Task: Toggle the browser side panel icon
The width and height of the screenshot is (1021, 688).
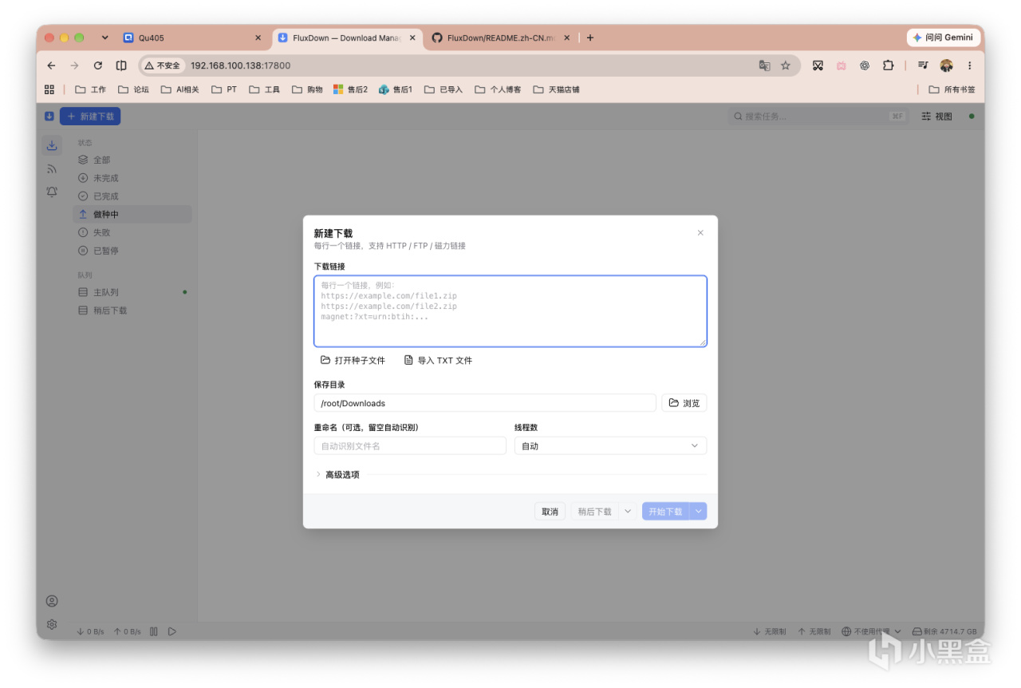Action: coord(121,65)
